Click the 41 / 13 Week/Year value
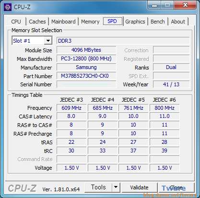200x198 pixels. (171, 84)
